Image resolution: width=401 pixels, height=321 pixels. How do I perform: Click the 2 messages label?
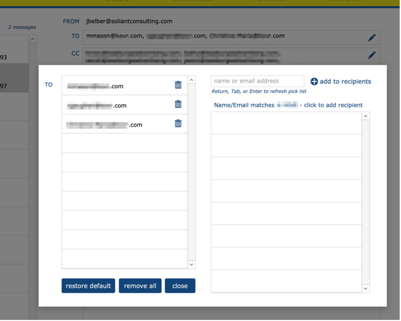tap(22, 27)
